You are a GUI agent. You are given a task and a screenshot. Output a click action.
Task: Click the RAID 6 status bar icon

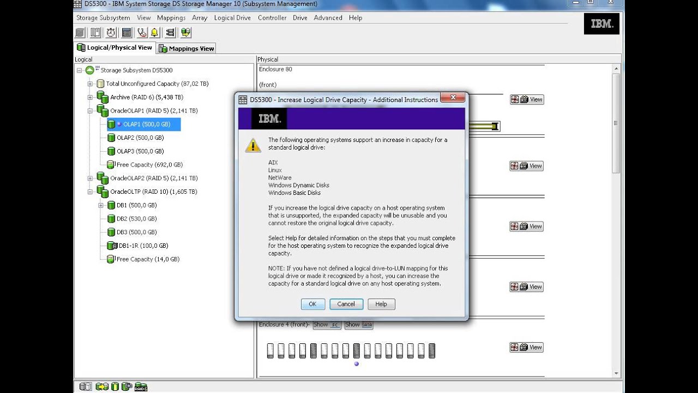[x=141, y=386]
